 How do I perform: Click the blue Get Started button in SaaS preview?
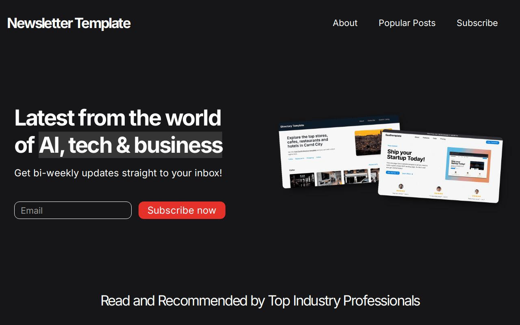(393, 173)
